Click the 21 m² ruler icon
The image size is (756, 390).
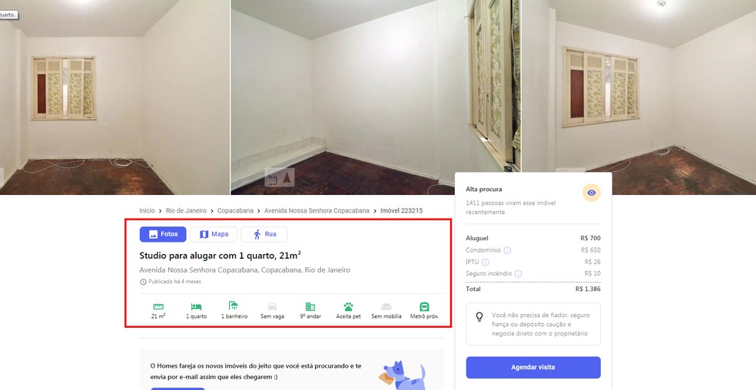coord(158,306)
